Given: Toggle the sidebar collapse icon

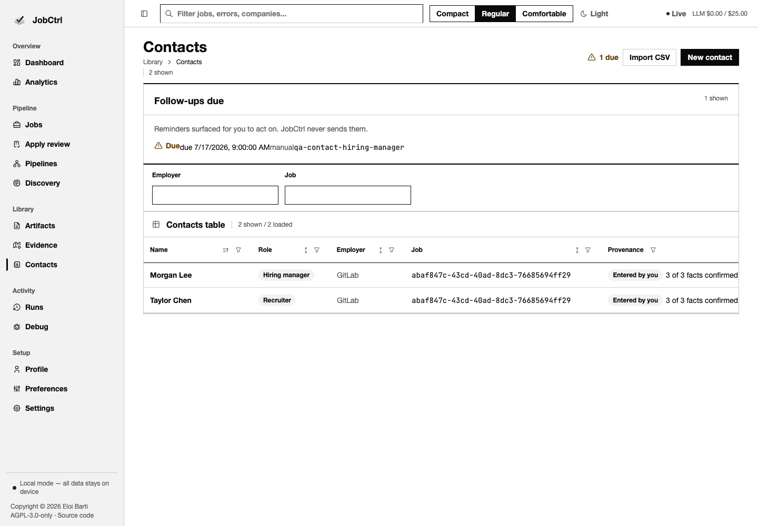Looking at the screenshot, I should (x=144, y=14).
